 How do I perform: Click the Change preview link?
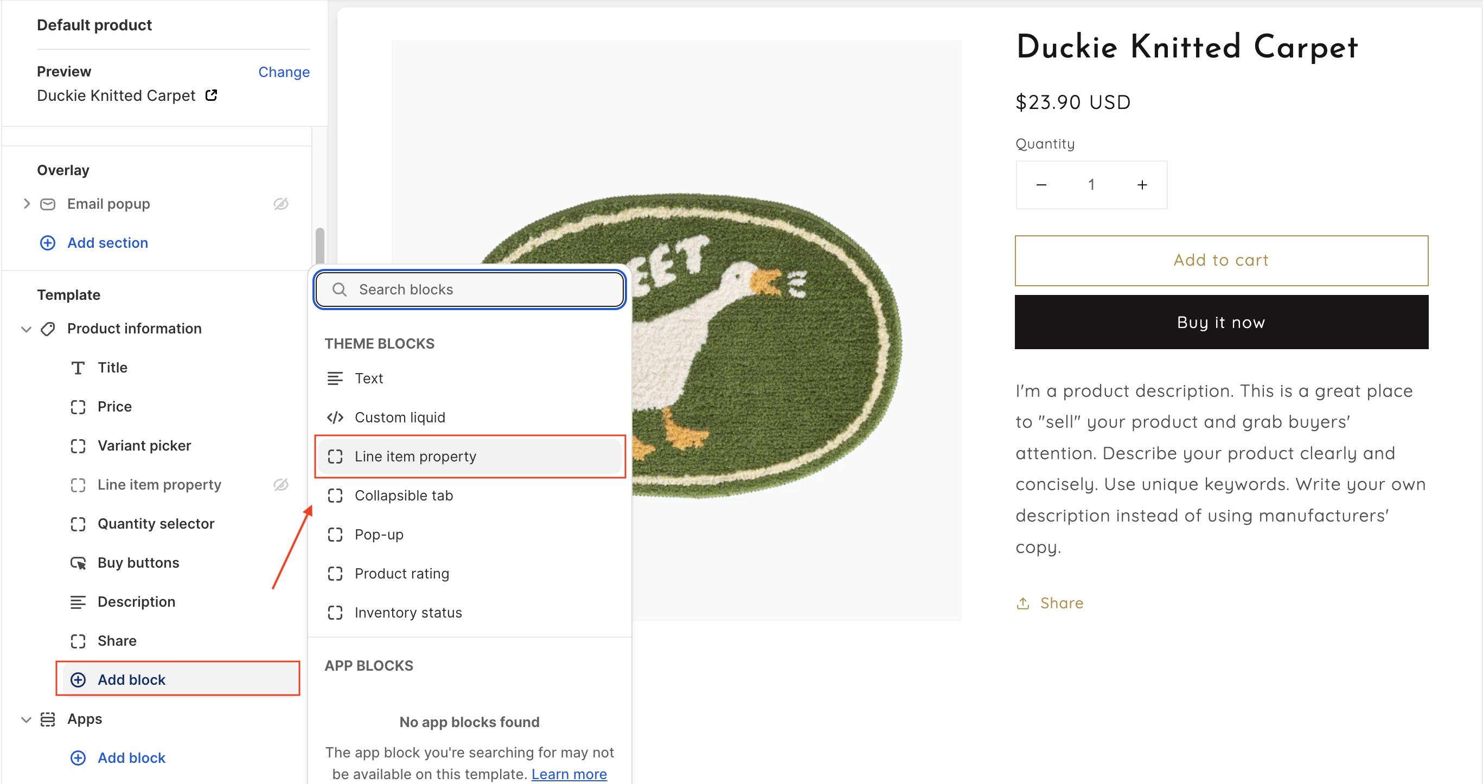[x=284, y=72]
